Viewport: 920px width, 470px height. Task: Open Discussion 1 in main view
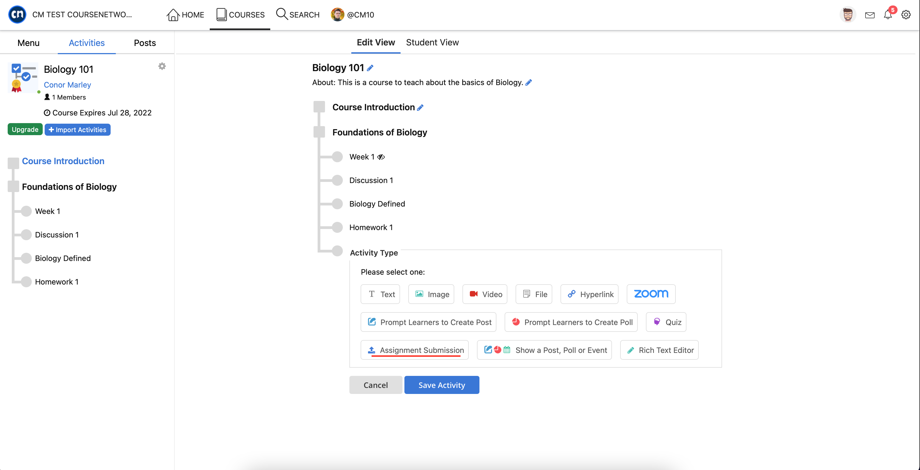371,180
